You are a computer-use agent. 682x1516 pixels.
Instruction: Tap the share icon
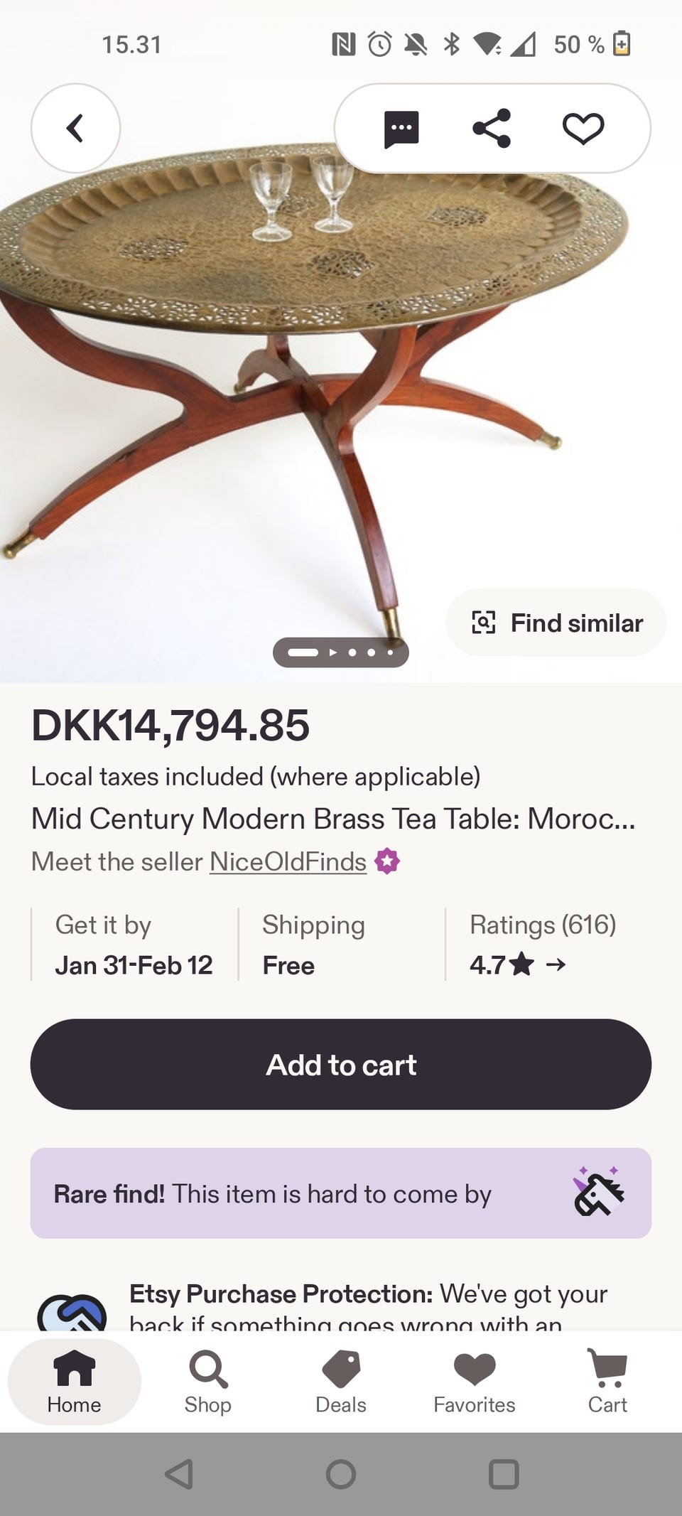pos(492,129)
